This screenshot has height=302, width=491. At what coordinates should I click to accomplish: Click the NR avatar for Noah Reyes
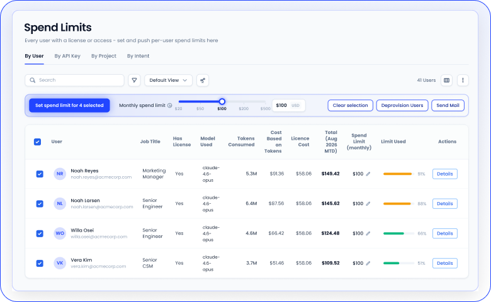60,174
